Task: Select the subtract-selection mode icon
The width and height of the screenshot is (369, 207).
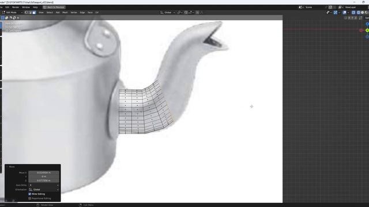Action: tap(10, 18)
